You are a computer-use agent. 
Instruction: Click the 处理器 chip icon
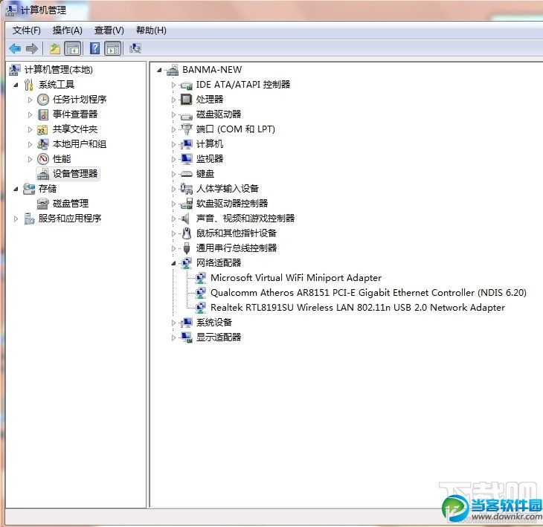tap(186, 100)
